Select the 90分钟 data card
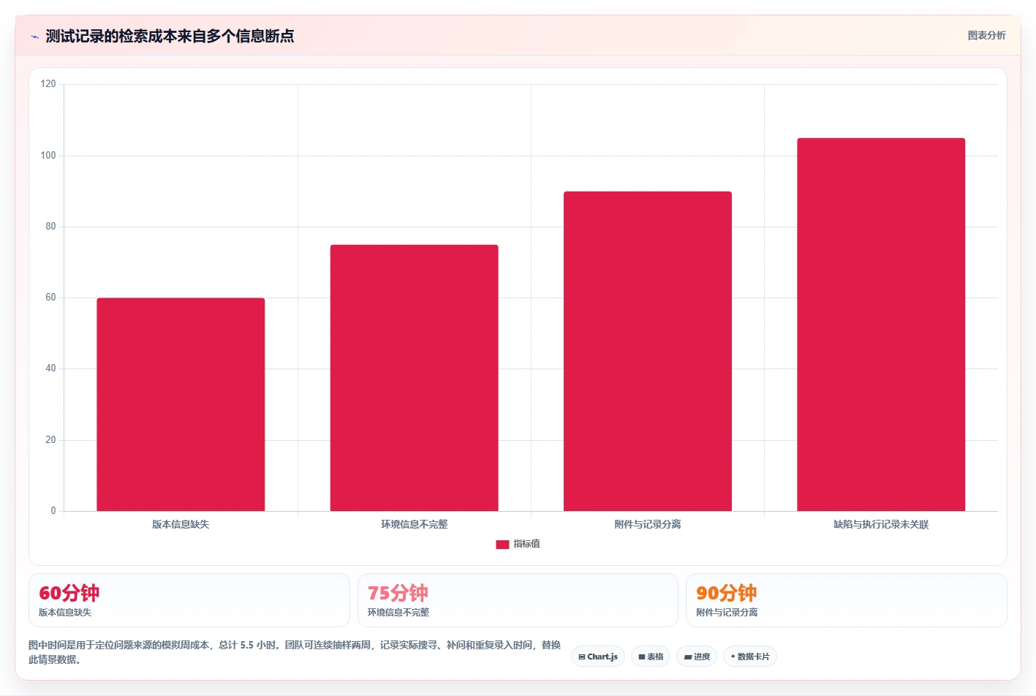The image size is (1036, 696). tap(846, 600)
